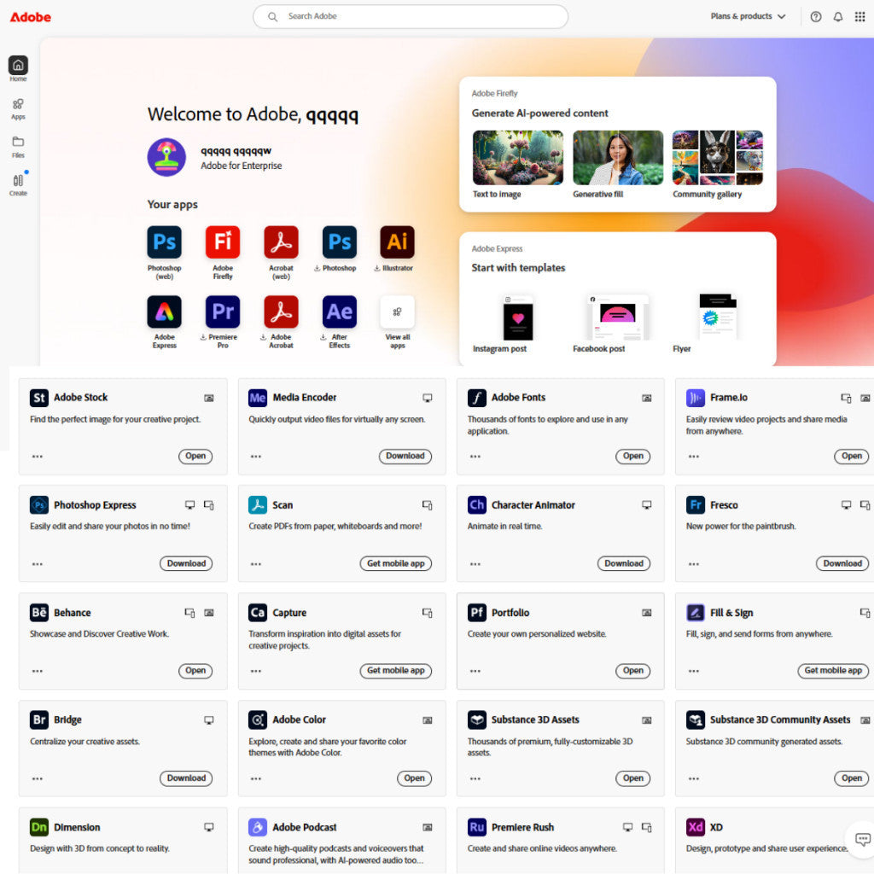Open more options on Bridge card
The width and height of the screenshot is (874, 874).
pos(38,778)
